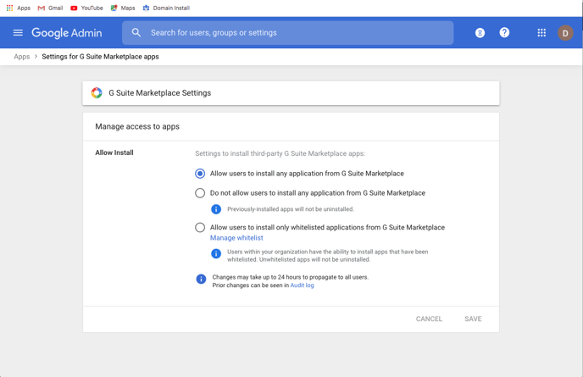This screenshot has width=583, height=377.
Task: Focus the search users, groups or settings field
Action: (288, 33)
